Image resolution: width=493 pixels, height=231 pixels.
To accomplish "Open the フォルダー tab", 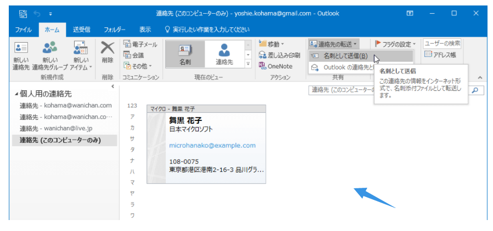I will (114, 30).
